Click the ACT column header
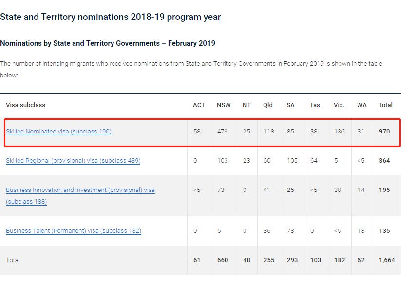The height and width of the screenshot is (286, 415). 199,105
